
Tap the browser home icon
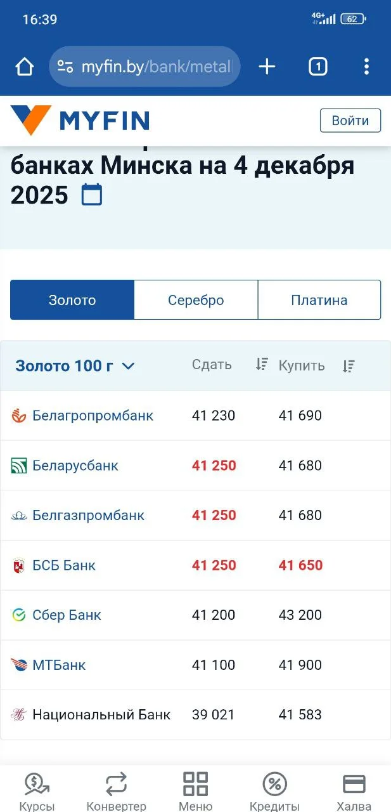pyautogui.click(x=23, y=66)
